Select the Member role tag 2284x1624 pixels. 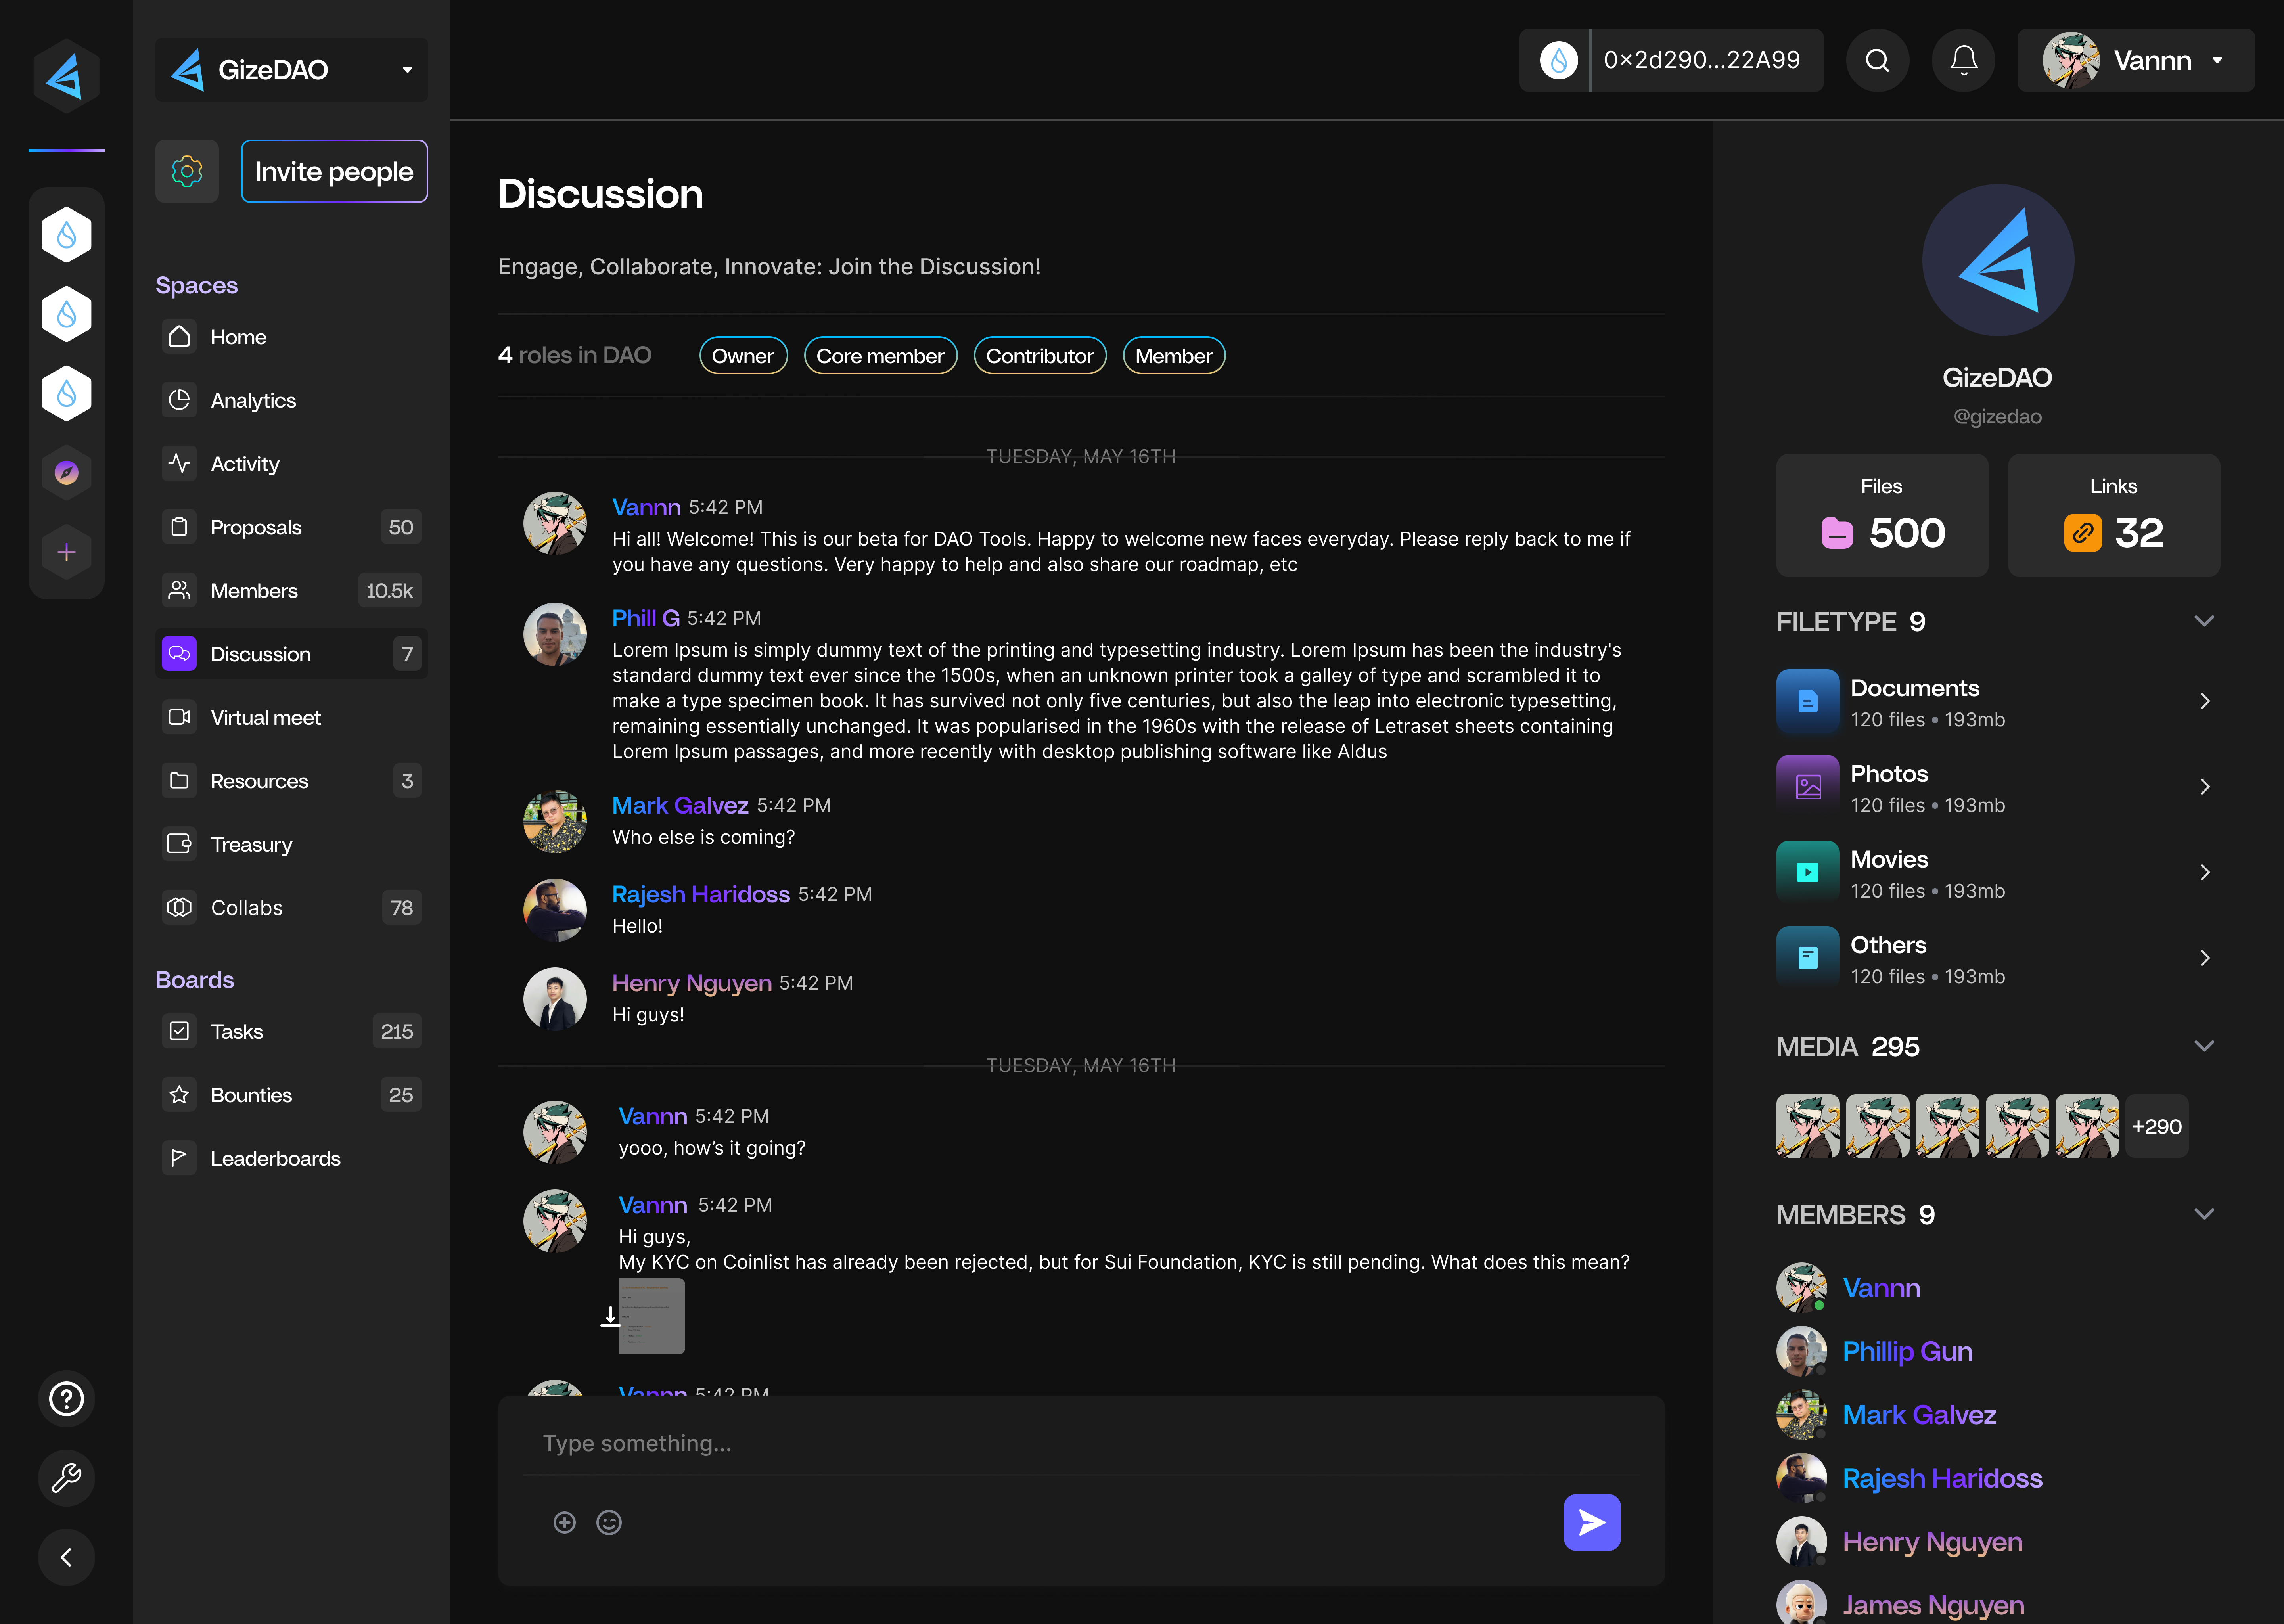click(x=1174, y=356)
